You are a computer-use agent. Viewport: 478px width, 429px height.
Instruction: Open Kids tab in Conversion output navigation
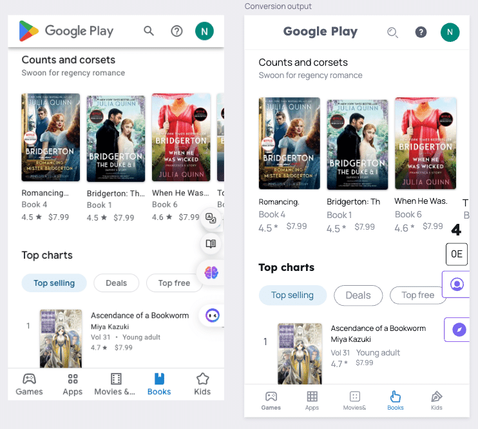coord(437,401)
